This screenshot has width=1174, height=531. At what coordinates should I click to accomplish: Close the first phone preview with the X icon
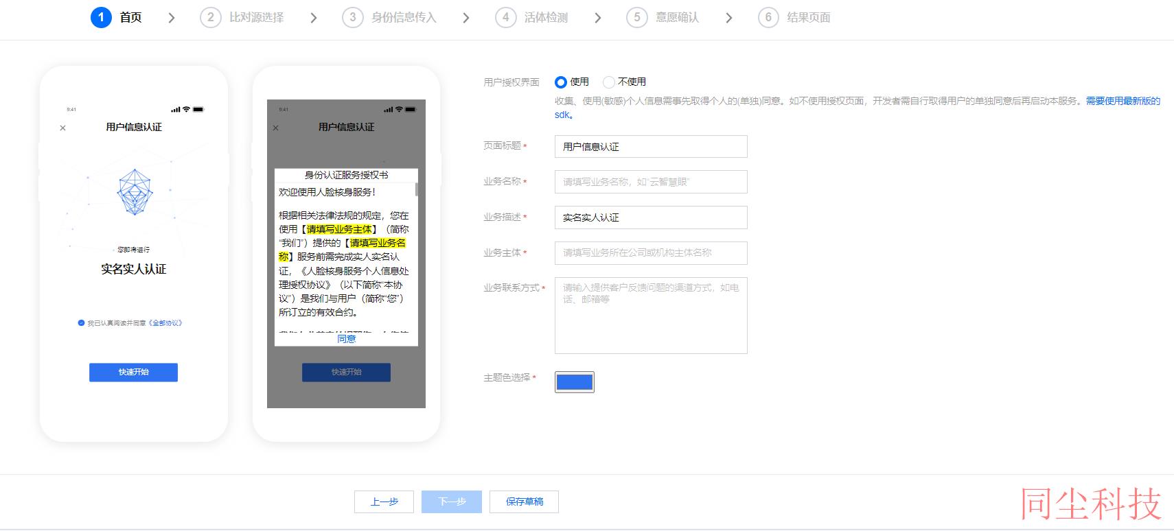(62, 128)
